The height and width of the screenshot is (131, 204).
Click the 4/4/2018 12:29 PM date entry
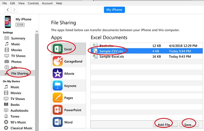tap(183, 46)
